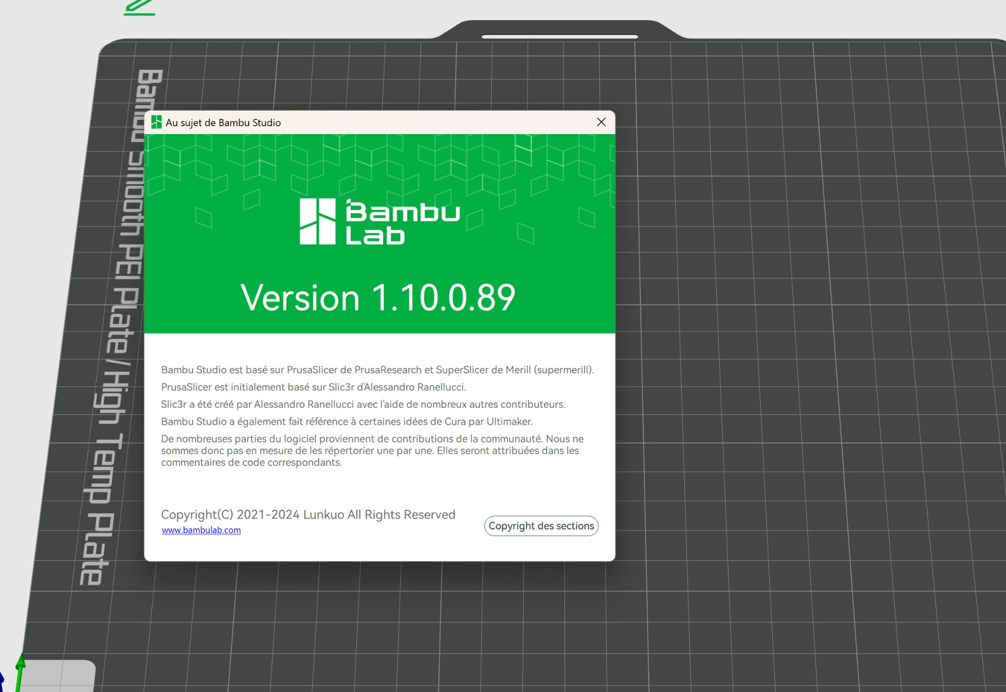Click the community contributions paragraph

(372, 450)
